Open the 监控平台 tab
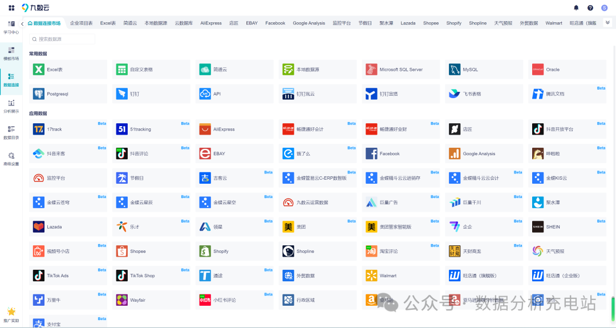The image size is (616, 328). pos(342,23)
